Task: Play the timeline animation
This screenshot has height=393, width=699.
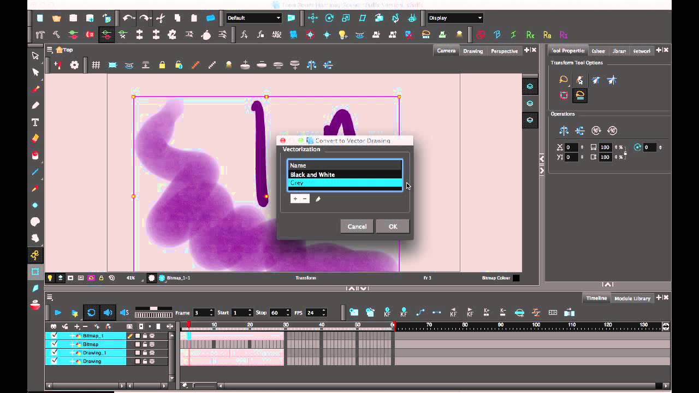Action: pyautogui.click(x=58, y=313)
